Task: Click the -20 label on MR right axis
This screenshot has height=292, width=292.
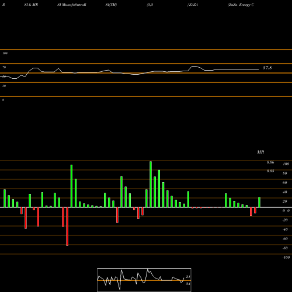Action: point(285,220)
